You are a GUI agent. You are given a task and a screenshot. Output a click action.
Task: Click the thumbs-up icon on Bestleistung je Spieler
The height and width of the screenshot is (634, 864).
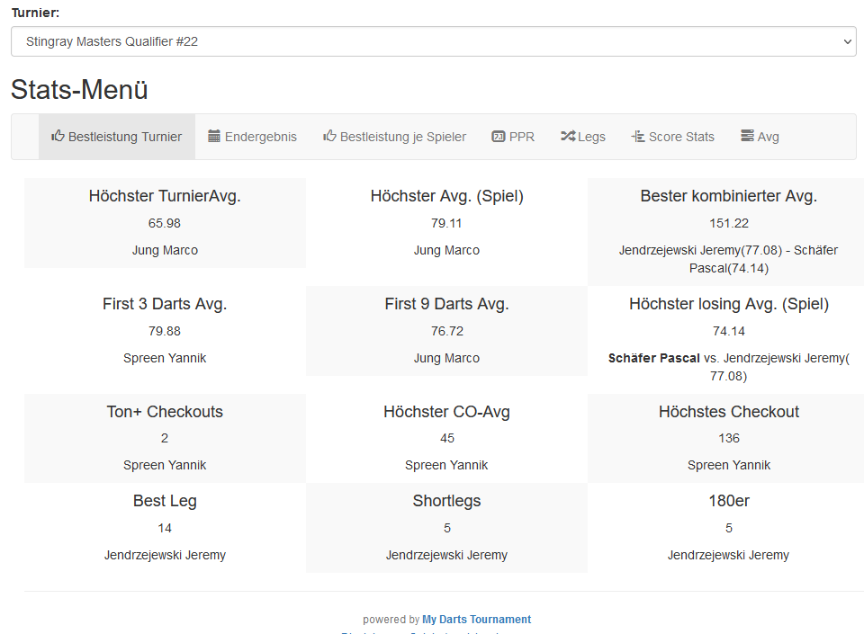[329, 137]
